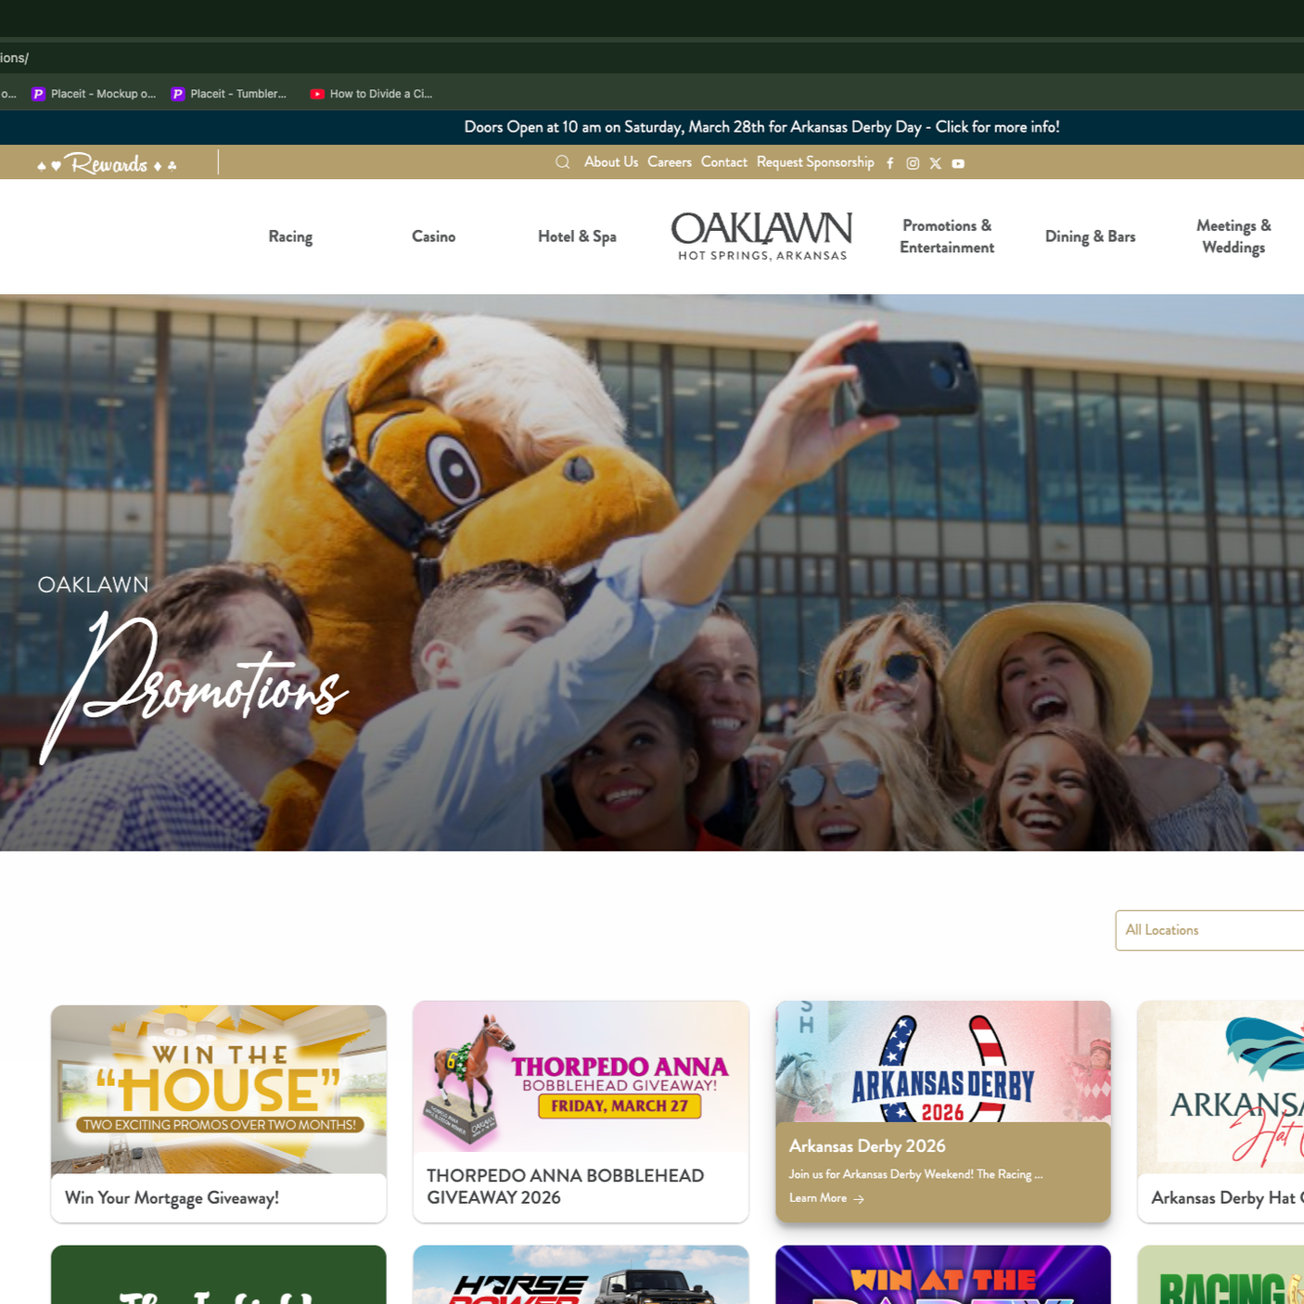Open the YouTube icon in top bar

click(958, 163)
